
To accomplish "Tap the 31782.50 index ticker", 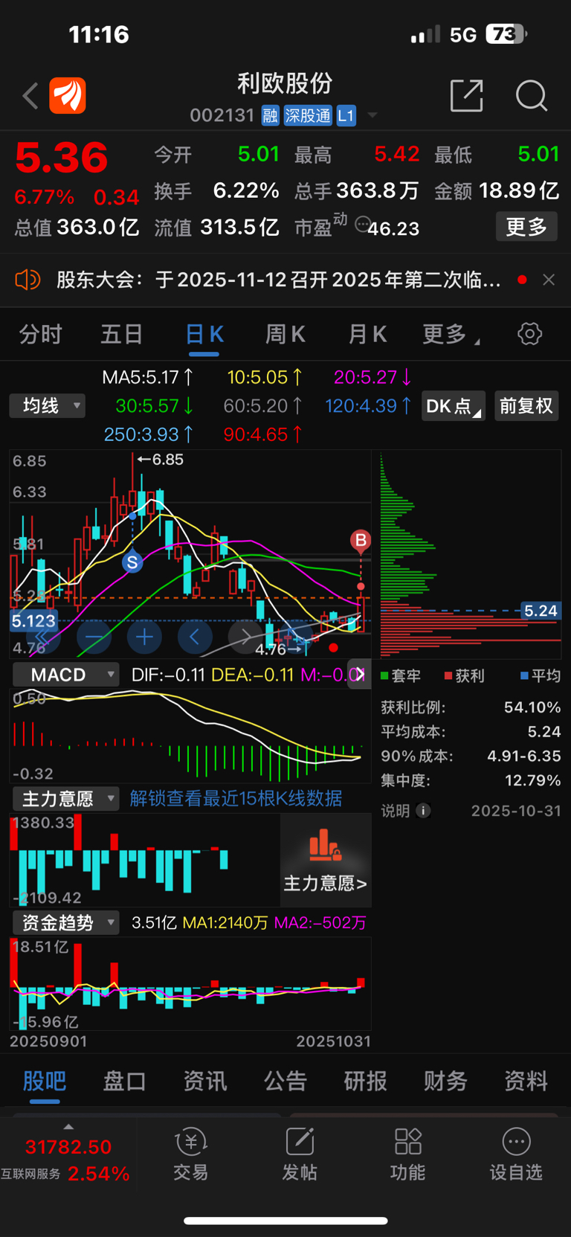I will [x=68, y=1147].
